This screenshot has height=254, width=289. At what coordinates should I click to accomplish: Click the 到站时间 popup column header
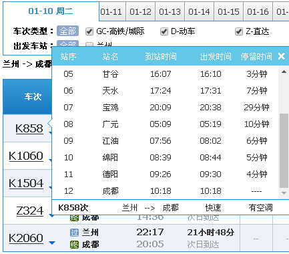[161, 57]
